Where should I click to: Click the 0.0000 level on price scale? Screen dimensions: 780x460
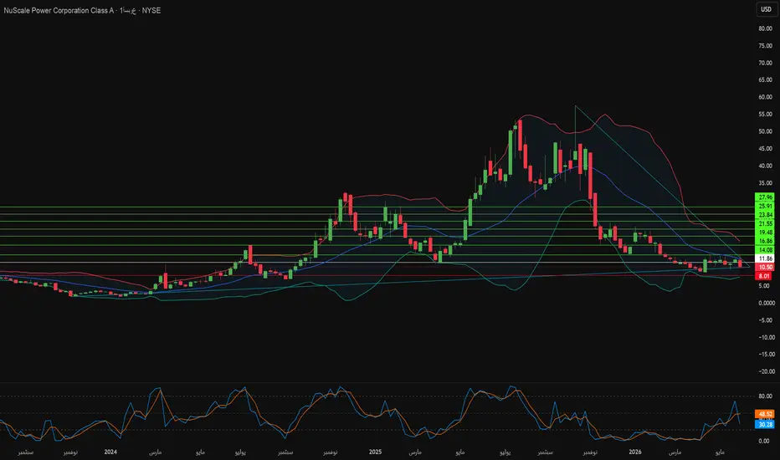(766, 303)
